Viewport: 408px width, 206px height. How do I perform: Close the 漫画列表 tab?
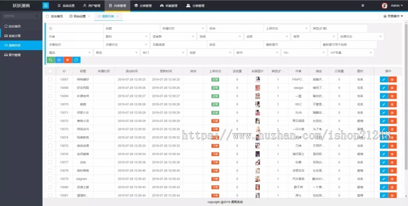(117, 16)
